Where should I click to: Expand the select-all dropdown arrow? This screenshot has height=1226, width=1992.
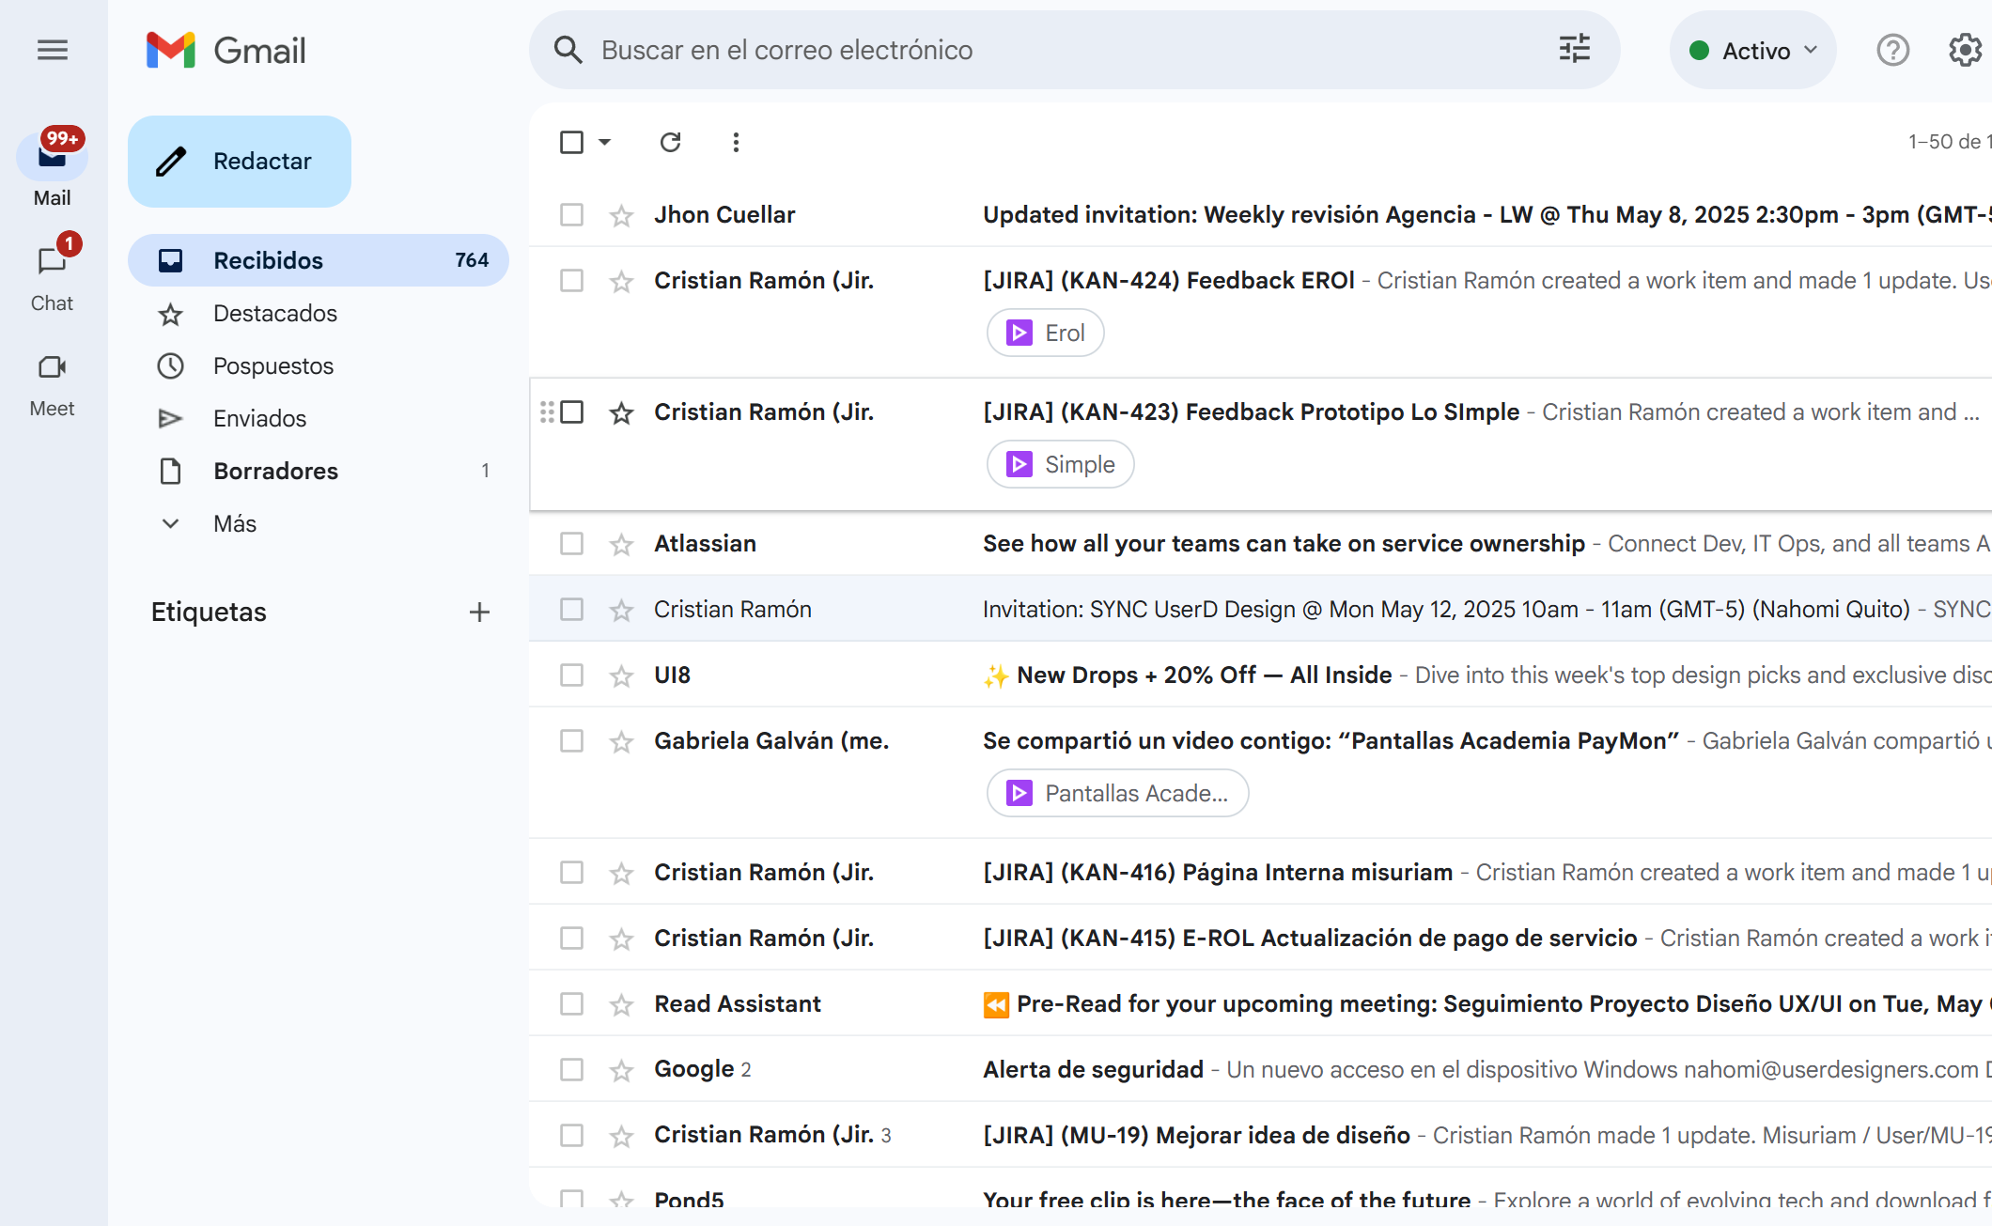605,142
